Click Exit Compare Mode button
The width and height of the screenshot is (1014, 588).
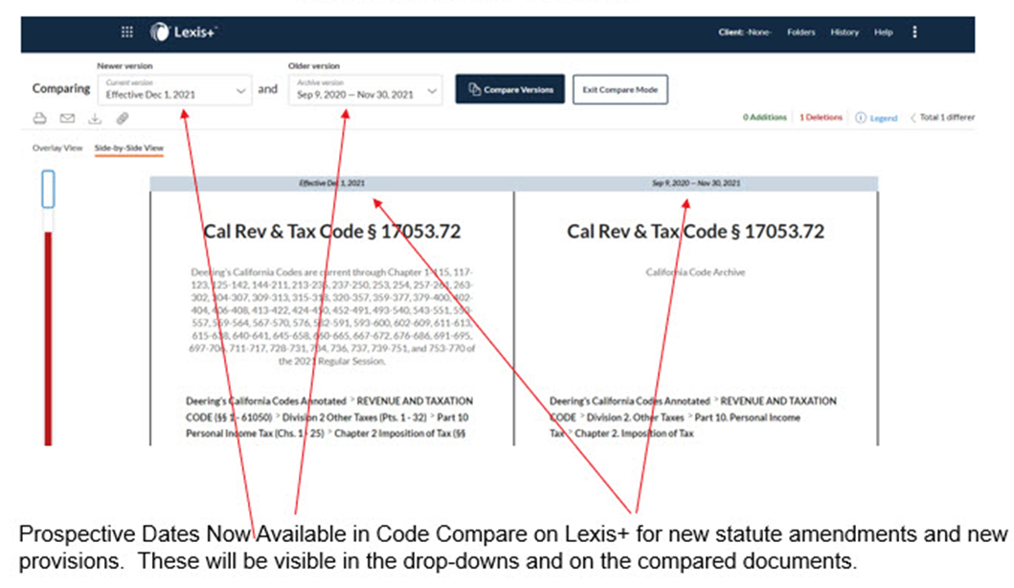(x=620, y=89)
